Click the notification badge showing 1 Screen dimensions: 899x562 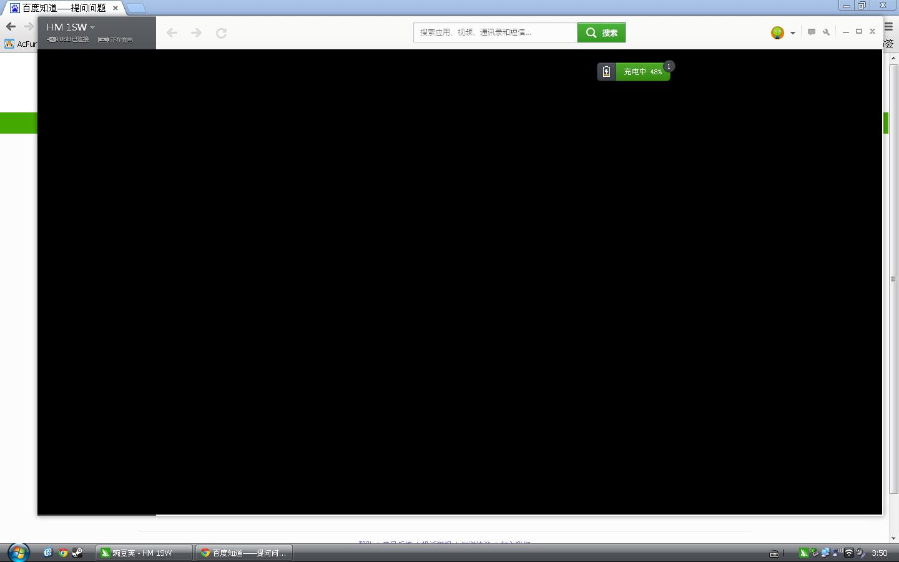coord(669,66)
